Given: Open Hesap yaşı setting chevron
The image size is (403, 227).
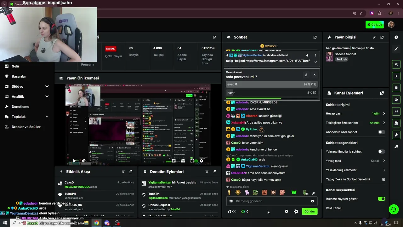Looking at the screenshot, I should (384, 113).
